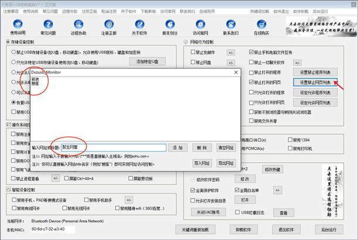Image resolution: width=358 pixels, height=240 pixels.
Task: Uncheck 禁止打开的网页 checkbox
Action: click(251, 82)
